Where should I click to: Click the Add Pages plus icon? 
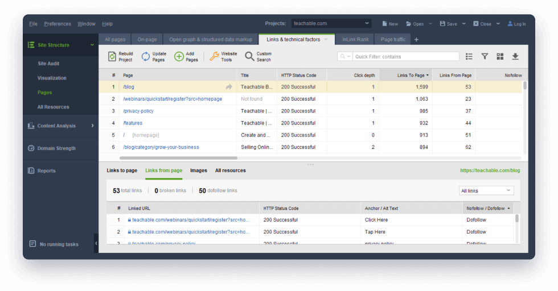coord(179,56)
